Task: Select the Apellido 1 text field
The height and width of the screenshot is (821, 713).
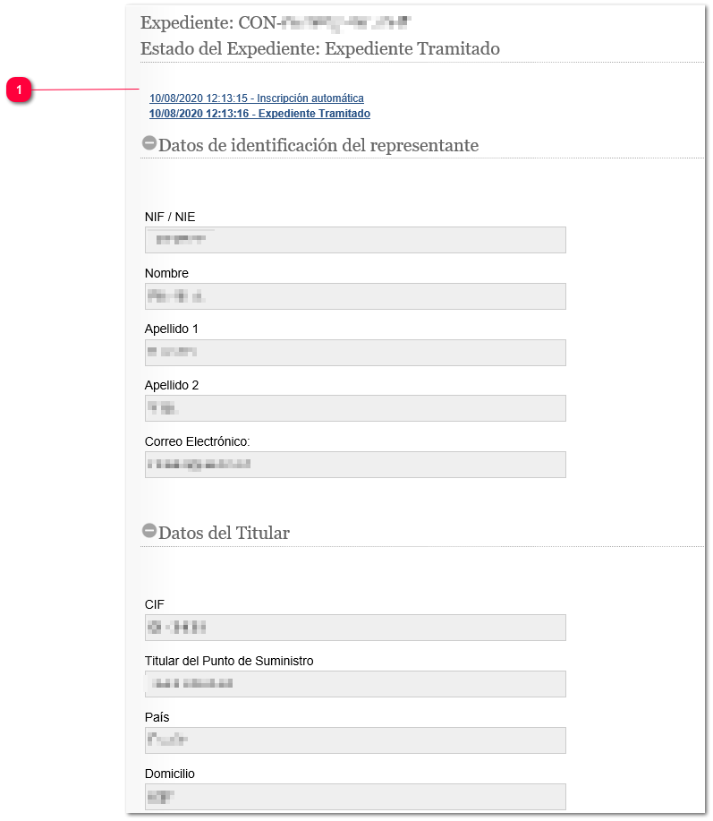Action: click(355, 353)
